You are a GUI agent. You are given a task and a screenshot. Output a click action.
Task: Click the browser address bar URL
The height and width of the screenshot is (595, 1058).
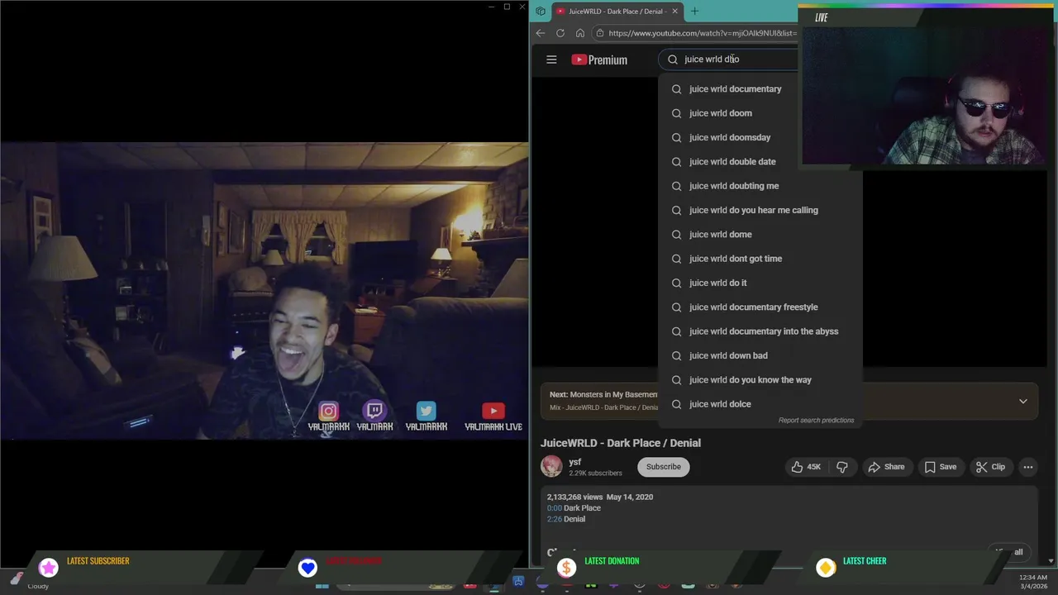click(x=703, y=33)
